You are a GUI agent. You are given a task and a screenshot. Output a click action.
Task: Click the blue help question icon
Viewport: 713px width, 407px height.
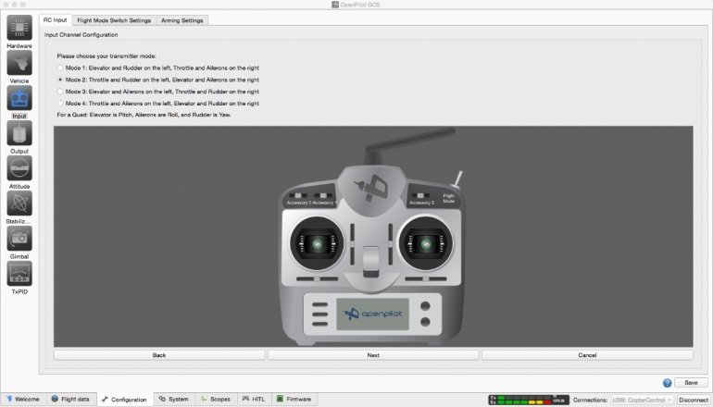(667, 382)
